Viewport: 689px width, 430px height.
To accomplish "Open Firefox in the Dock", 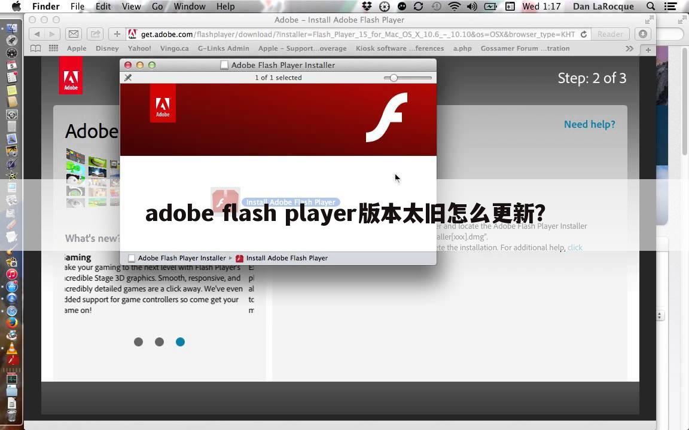I will (x=11, y=322).
